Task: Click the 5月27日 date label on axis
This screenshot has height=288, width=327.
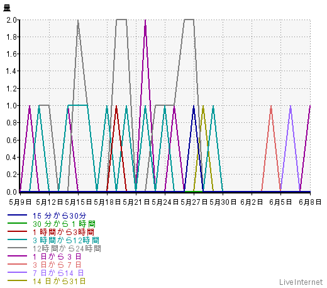Action: click(194, 202)
